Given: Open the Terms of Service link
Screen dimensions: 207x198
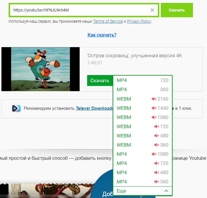Looking at the screenshot, I should 108,21.
